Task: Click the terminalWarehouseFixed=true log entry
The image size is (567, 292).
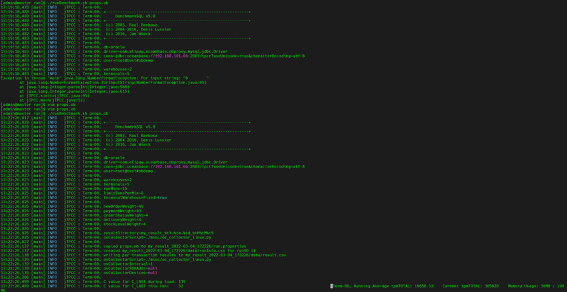Action: pos(84,197)
